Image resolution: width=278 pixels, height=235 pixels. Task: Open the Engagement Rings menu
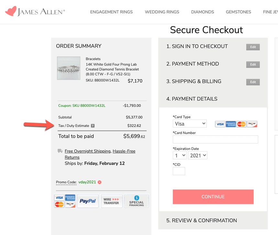(111, 12)
